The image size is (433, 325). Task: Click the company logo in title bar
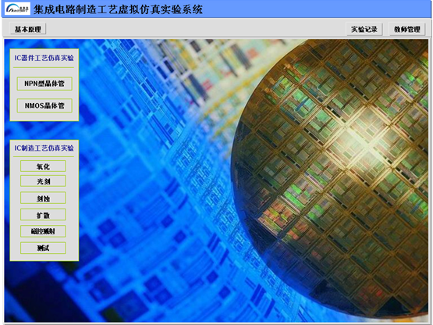coord(17,9)
